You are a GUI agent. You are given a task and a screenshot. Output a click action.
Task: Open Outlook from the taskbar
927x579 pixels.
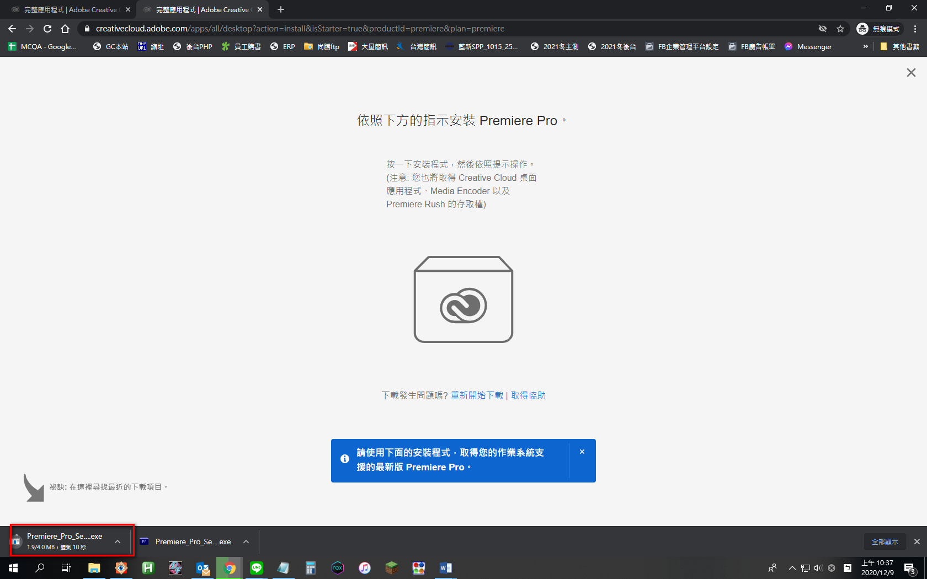pyautogui.click(x=203, y=567)
